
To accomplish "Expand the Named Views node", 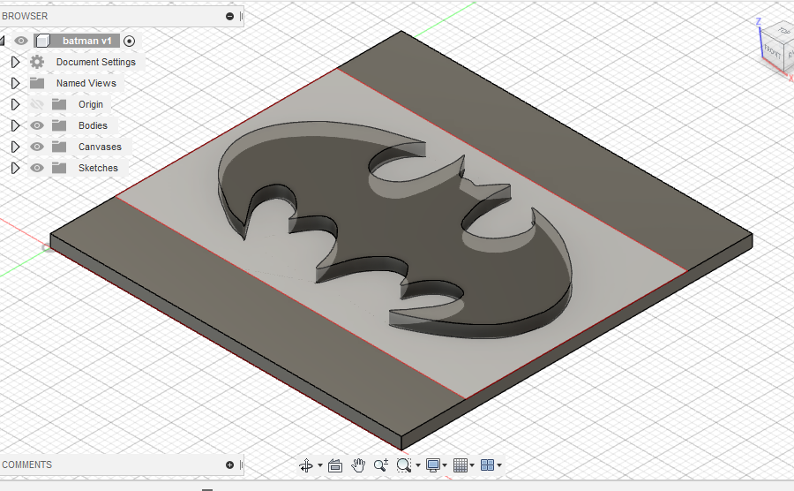I will click(15, 83).
